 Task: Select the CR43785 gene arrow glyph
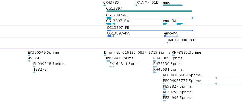pos(104,5)
